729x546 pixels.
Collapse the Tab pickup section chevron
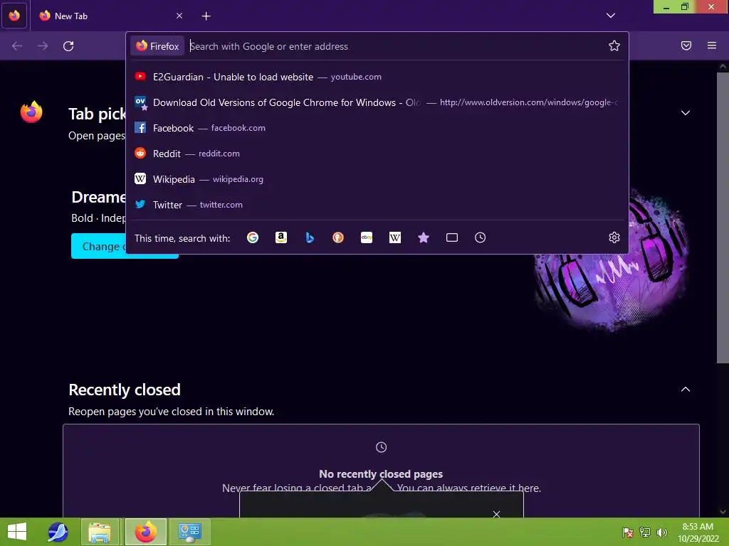[686, 113]
